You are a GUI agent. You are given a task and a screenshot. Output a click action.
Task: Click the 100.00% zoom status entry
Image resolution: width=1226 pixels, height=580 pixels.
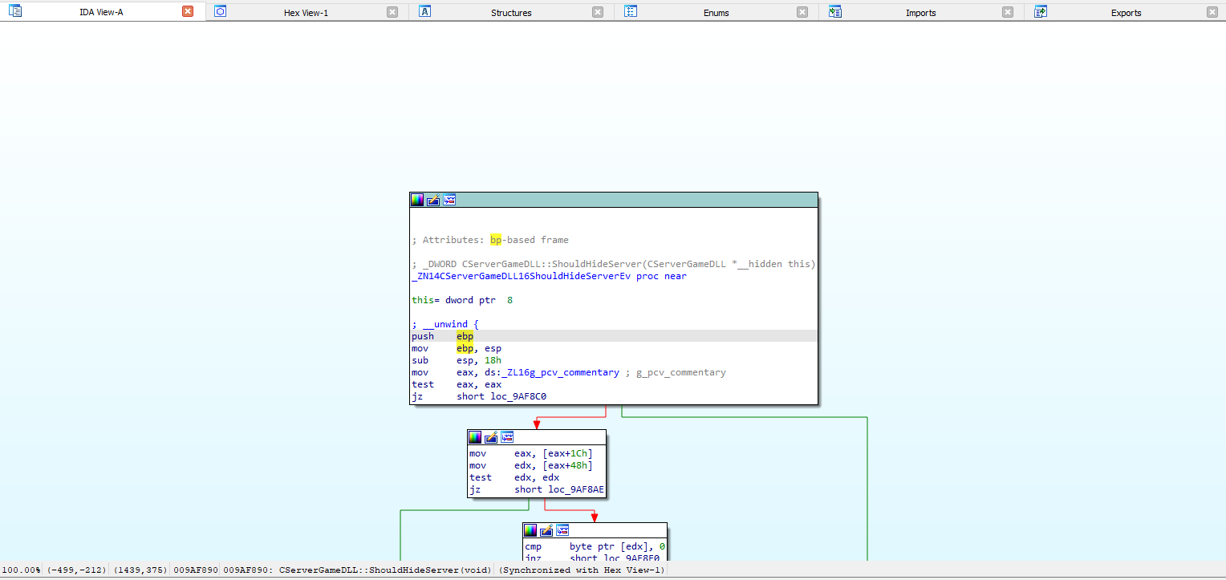[x=21, y=570]
